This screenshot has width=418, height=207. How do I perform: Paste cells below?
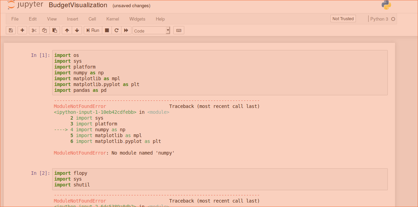(x=55, y=30)
